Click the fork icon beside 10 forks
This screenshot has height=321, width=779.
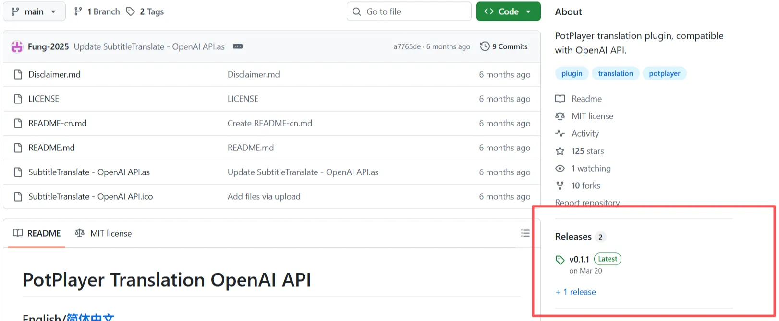pos(560,186)
